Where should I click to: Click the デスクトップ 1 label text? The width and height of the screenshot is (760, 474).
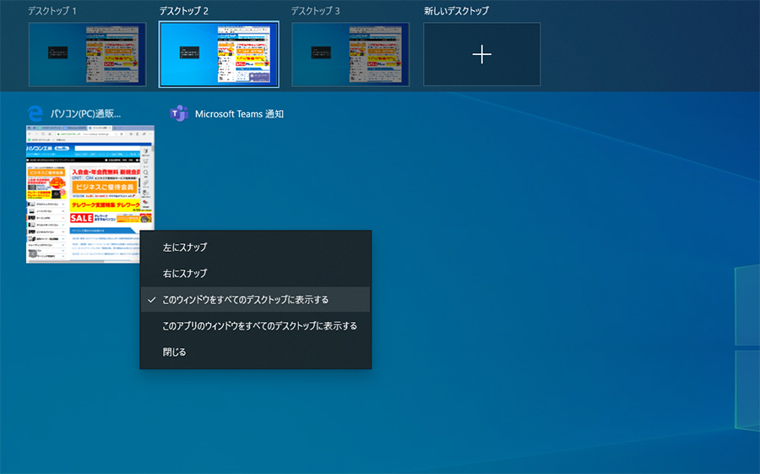point(52,11)
